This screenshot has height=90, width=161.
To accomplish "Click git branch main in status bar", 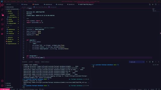I will click(13, 89).
